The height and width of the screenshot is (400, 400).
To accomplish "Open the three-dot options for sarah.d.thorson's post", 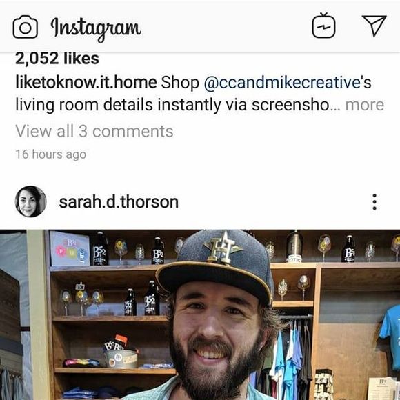I will (x=374, y=202).
